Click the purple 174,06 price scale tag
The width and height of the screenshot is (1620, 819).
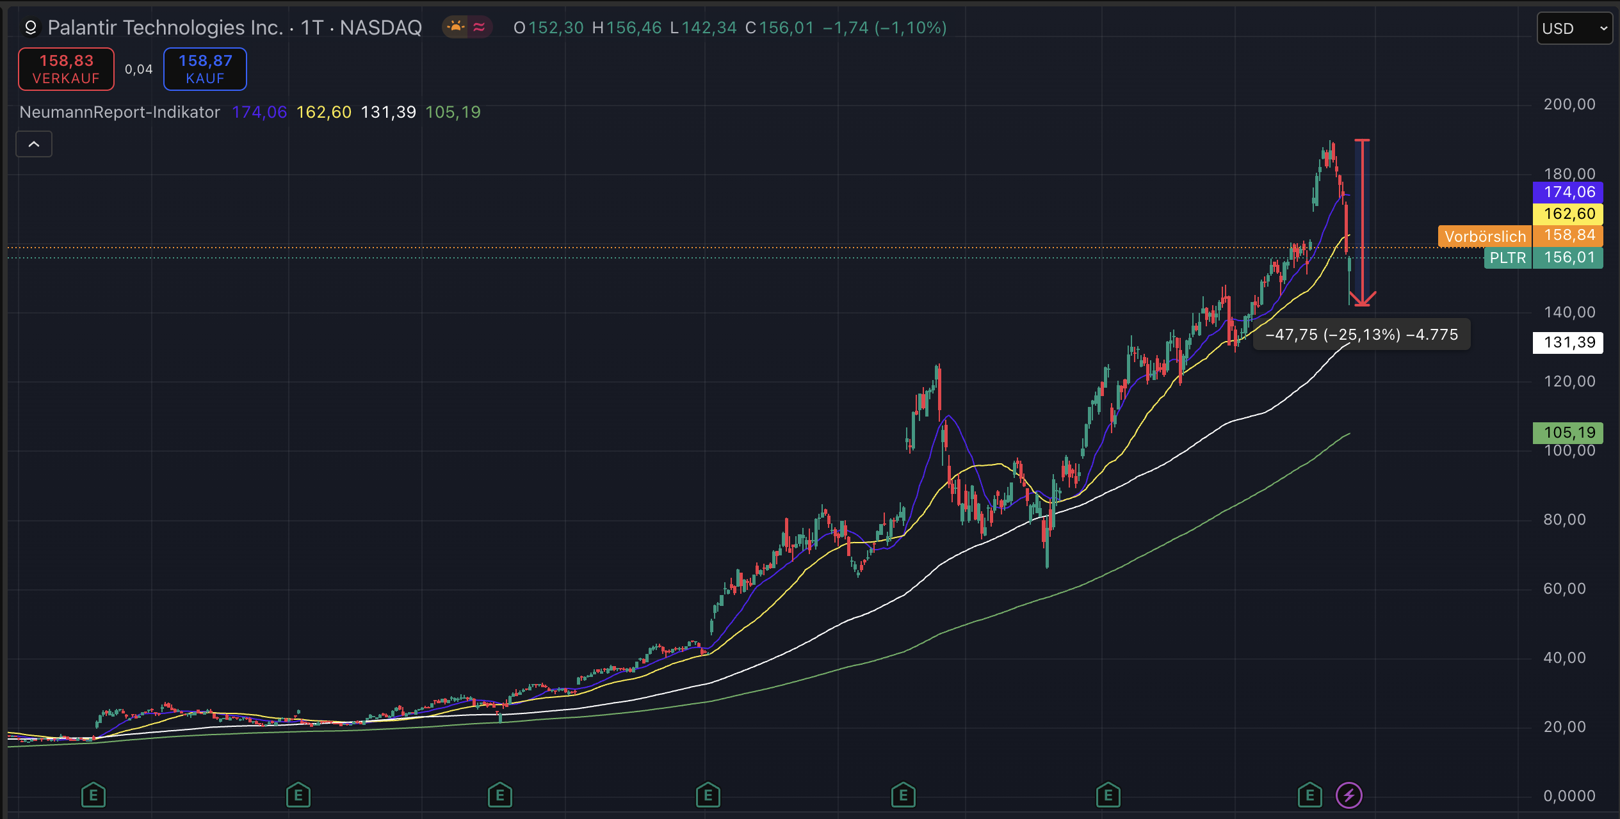[x=1568, y=192]
